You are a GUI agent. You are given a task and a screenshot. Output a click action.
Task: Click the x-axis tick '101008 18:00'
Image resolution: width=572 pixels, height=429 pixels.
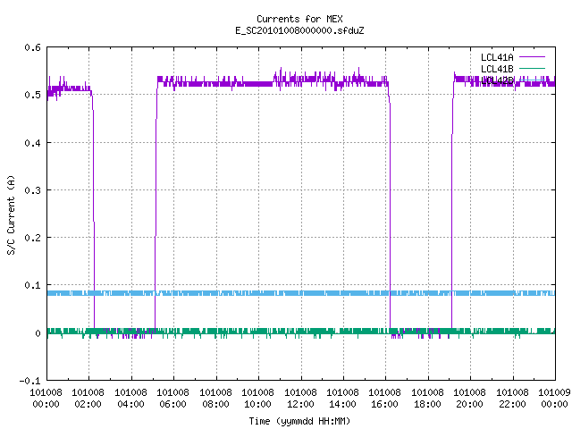(427, 399)
